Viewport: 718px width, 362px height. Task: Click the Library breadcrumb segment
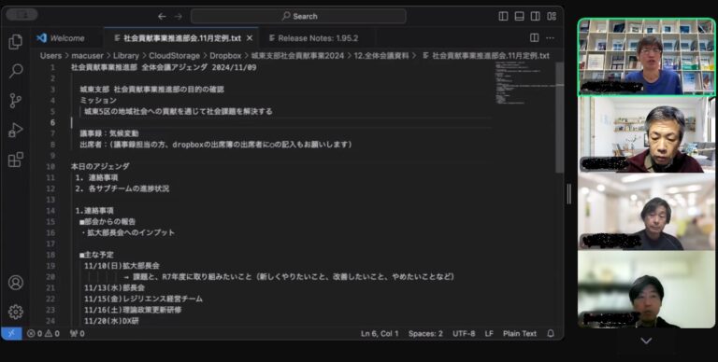(126, 56)
